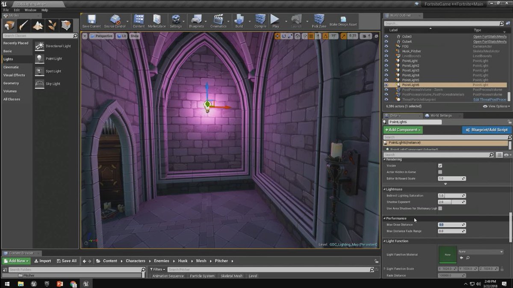Click the Build lighting toolbar icon
Image resolution: width=513 pixels, height=288 pixels.
point(239,21)
